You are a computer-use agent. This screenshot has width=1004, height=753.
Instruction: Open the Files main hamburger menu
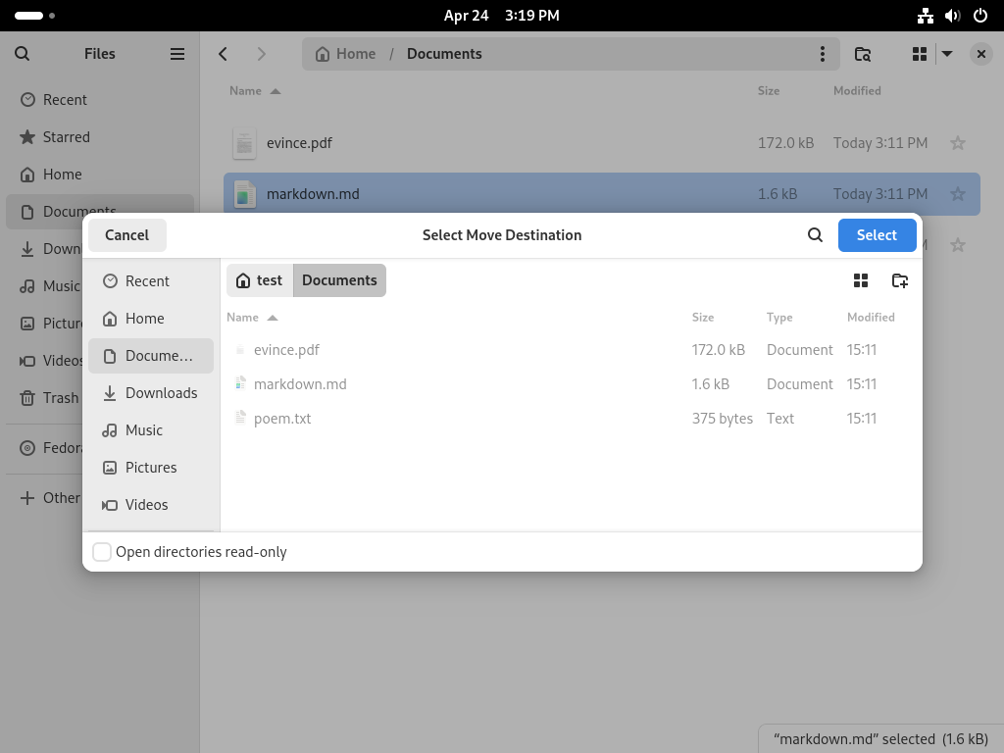click(x=177, y=54)
